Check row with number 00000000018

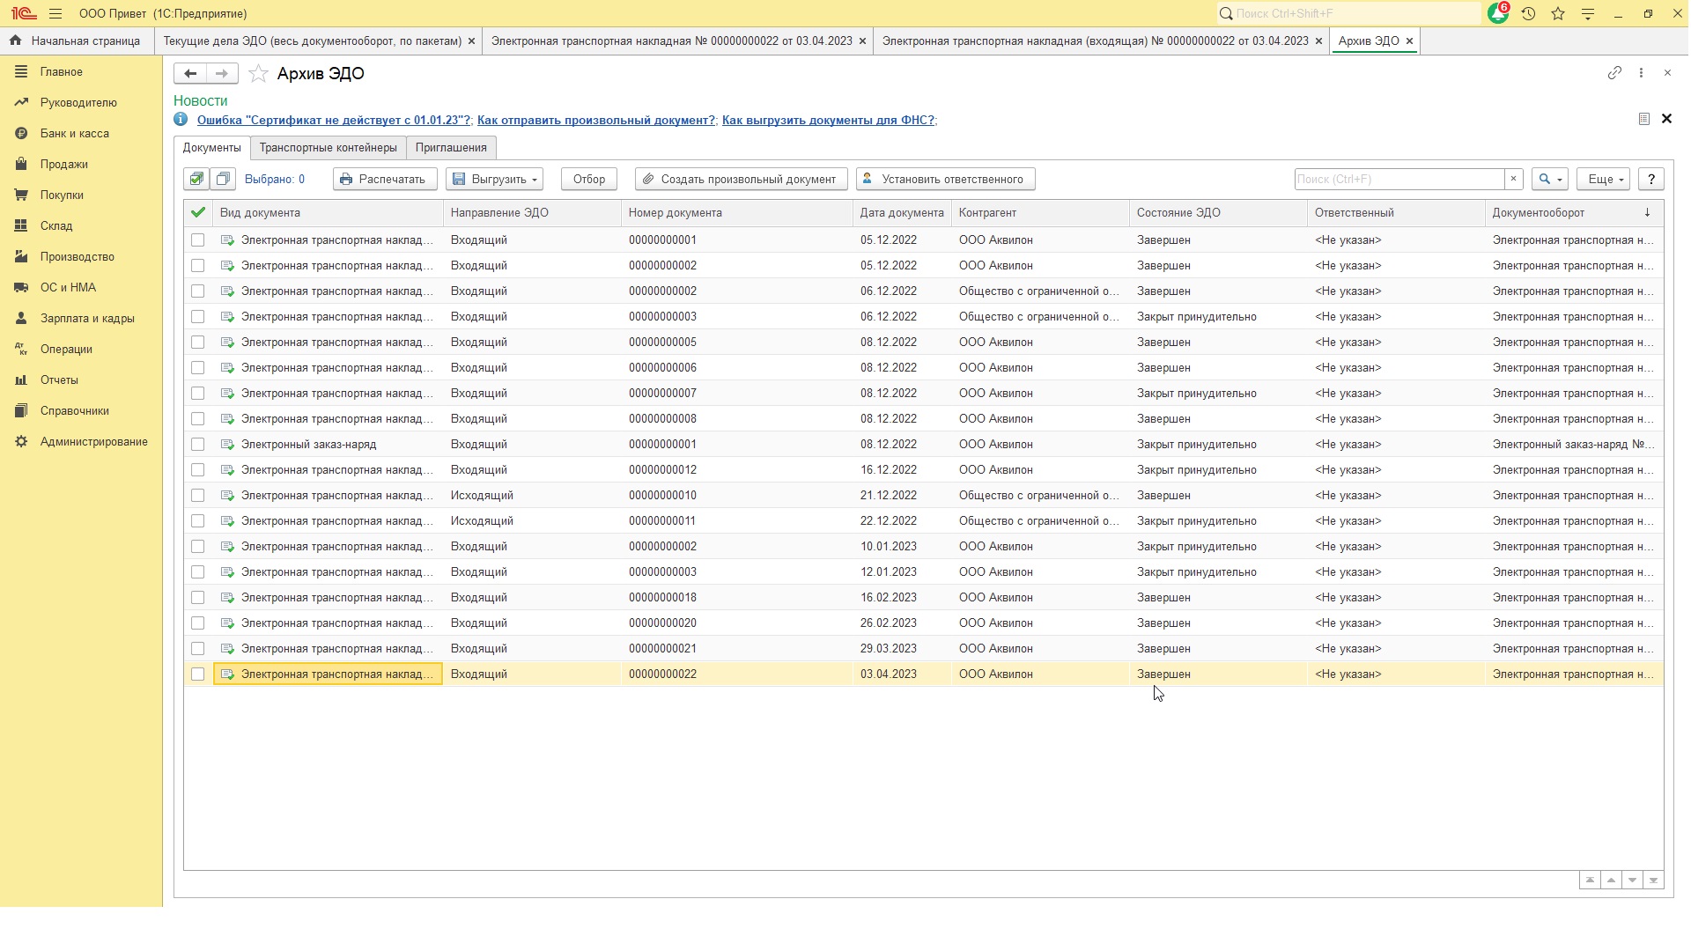(197, 597)
